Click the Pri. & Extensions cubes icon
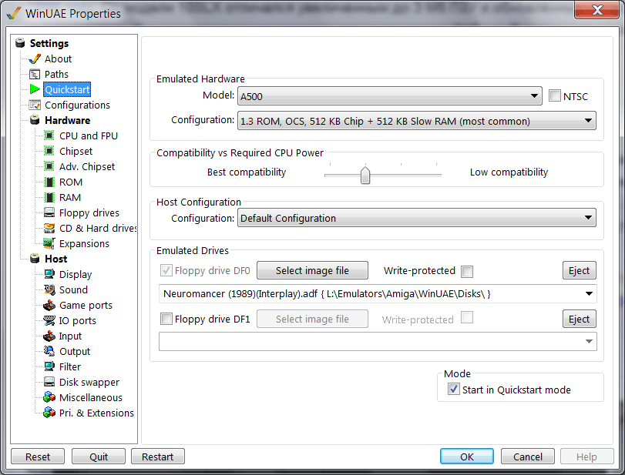This screenshot has height=475, width=625. point(49,413)
